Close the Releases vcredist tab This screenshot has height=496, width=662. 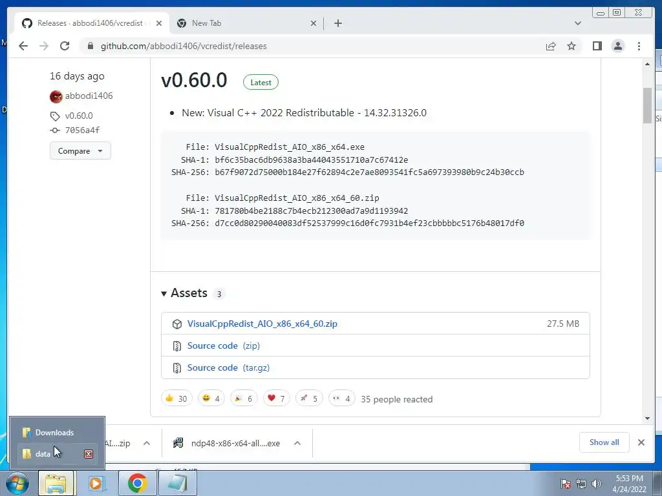(159, 23)
